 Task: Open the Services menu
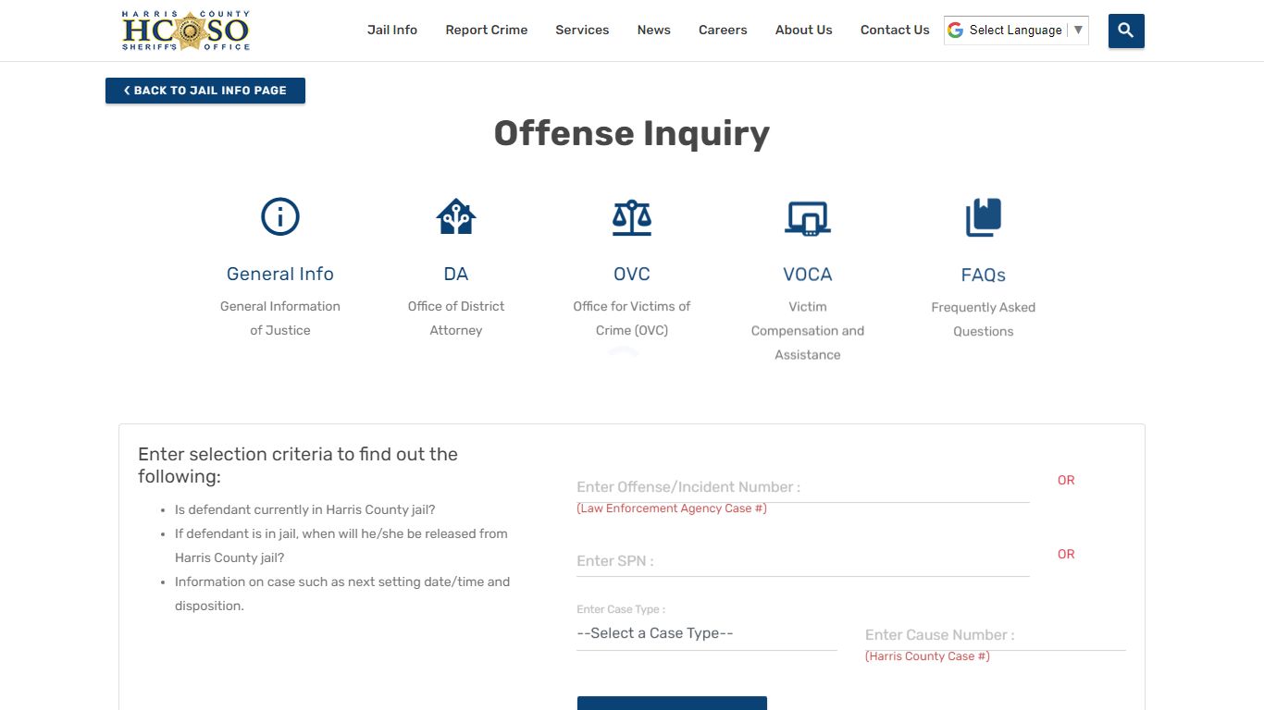coord(582,30)
